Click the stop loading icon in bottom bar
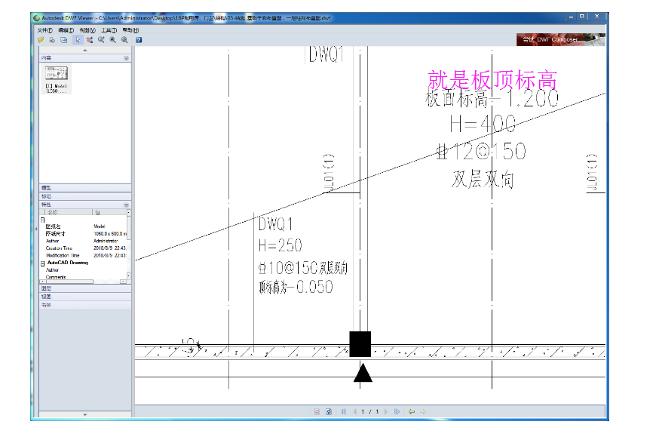The height and width of the screenshot is (434, 659). click(317, 411)
